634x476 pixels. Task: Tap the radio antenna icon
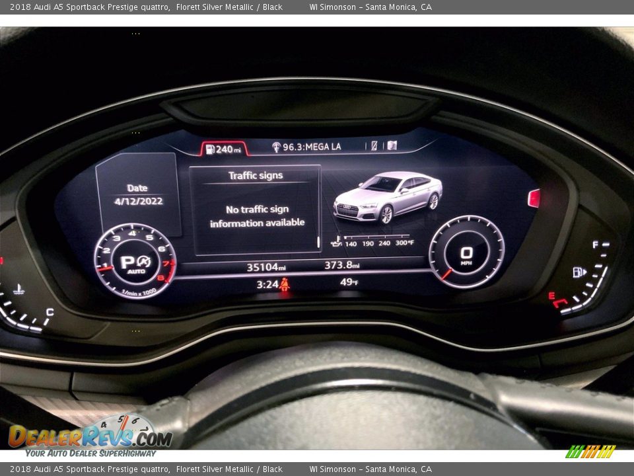click(276, 147)
